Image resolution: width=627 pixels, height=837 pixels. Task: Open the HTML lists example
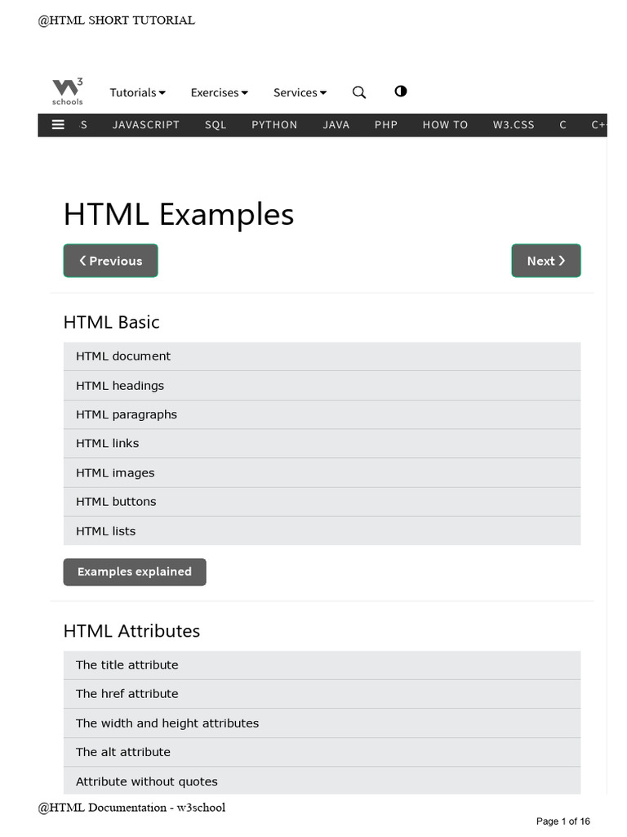[106, 531]
